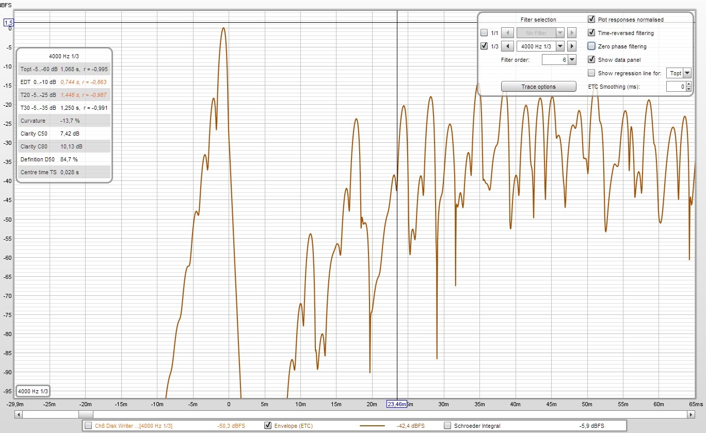
Task: Click the Clarity C80 row
Action: click(x=64, y=146)
